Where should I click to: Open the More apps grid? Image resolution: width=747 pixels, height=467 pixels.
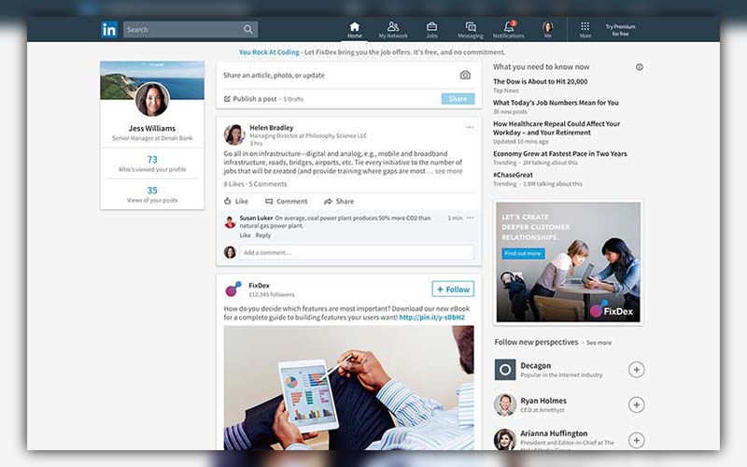click(x=585, y=30)
